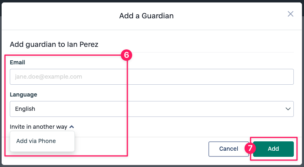The image size is (304, 167).
Task: Click the Add a Guardian title
Action: pyautogui.click(x=147, y=16)
